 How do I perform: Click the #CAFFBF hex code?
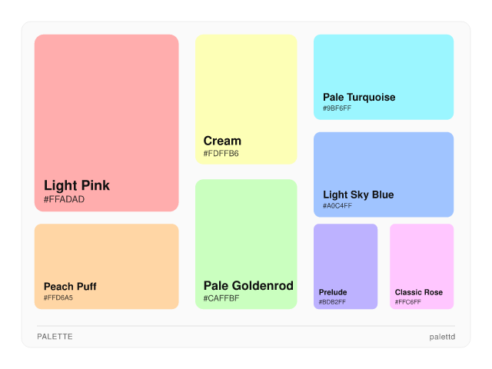tap(221, 298)
